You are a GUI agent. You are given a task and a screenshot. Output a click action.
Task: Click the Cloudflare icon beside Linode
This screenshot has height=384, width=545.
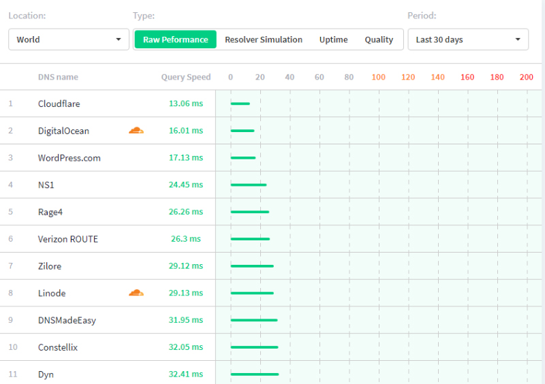pyautogui.click(x=136, y=293)
